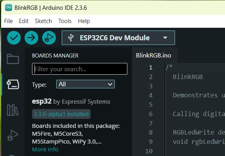Click the M5StampPico, WiPy 3.0 text line
The image size is (225, 156).
click(x=67, y=142)
